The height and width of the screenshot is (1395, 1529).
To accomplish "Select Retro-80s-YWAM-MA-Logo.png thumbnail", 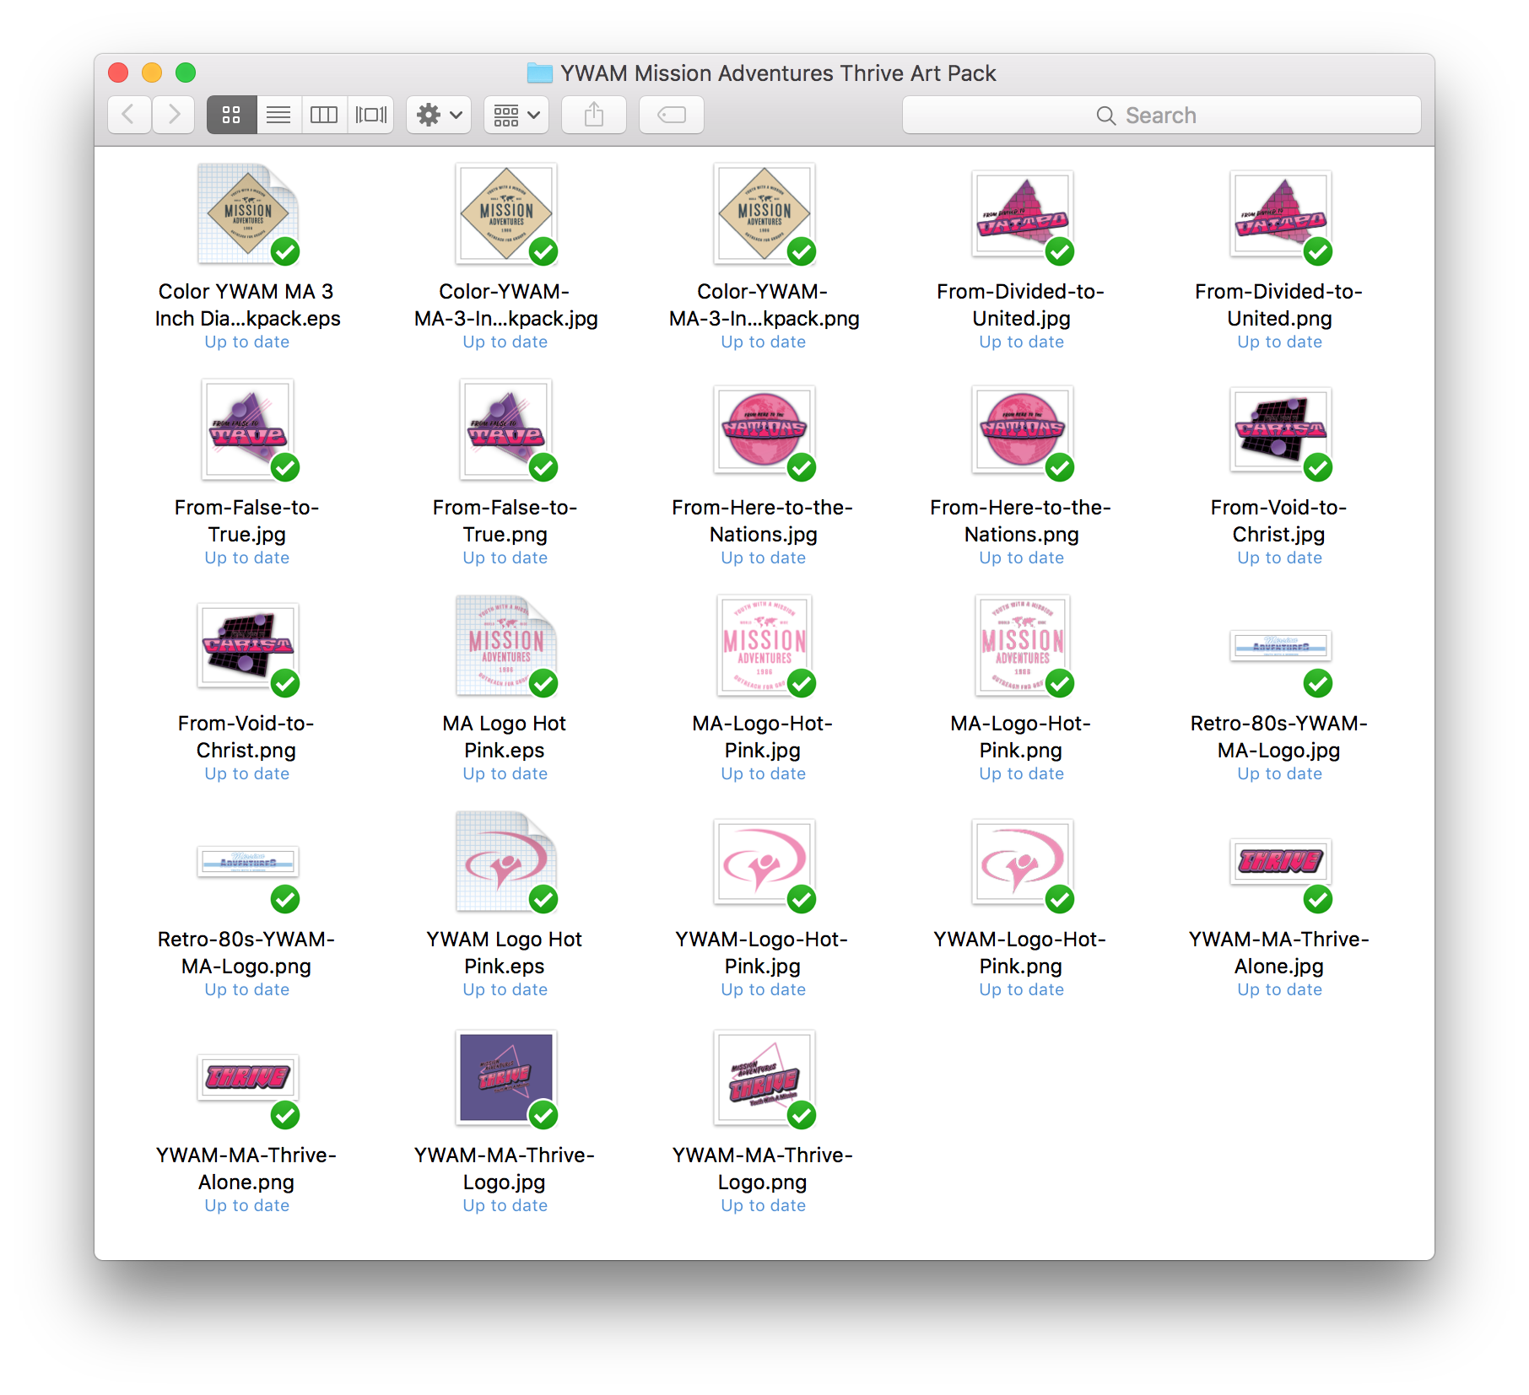I will click(248, 863).
